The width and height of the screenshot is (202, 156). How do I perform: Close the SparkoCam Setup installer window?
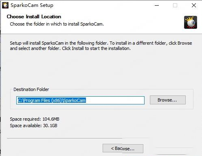[x=194, y=5]
